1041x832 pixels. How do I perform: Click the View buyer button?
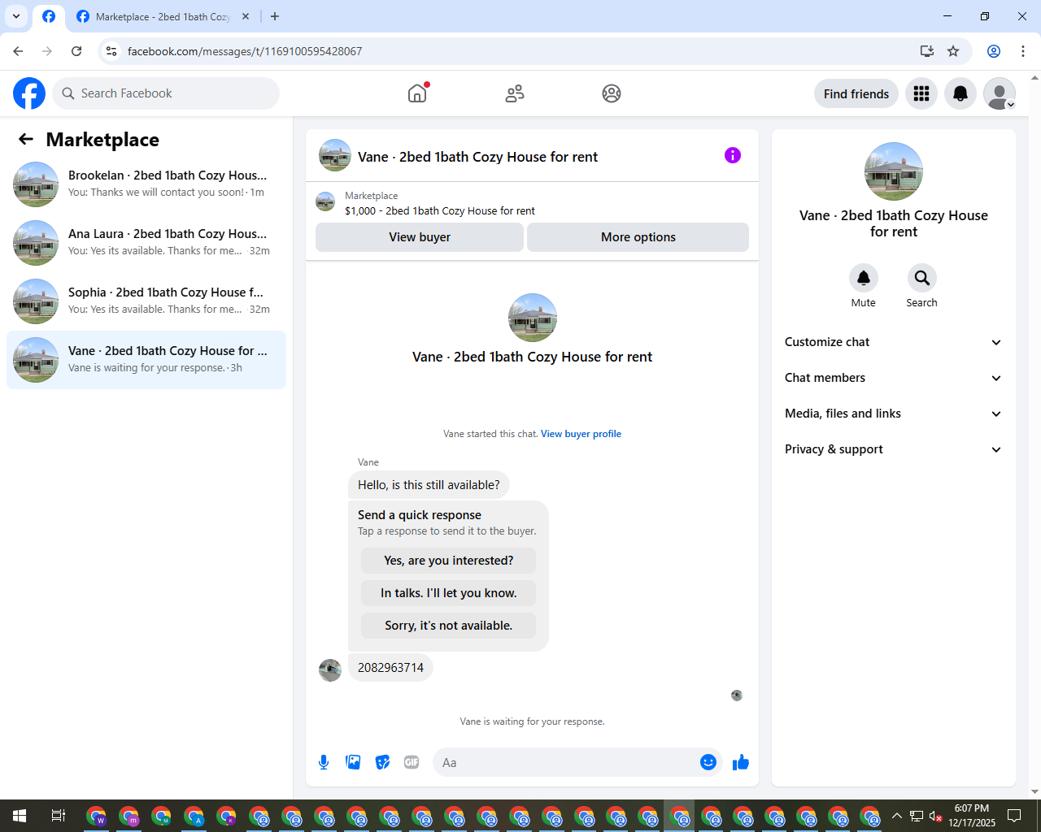(x=420, y=237)
